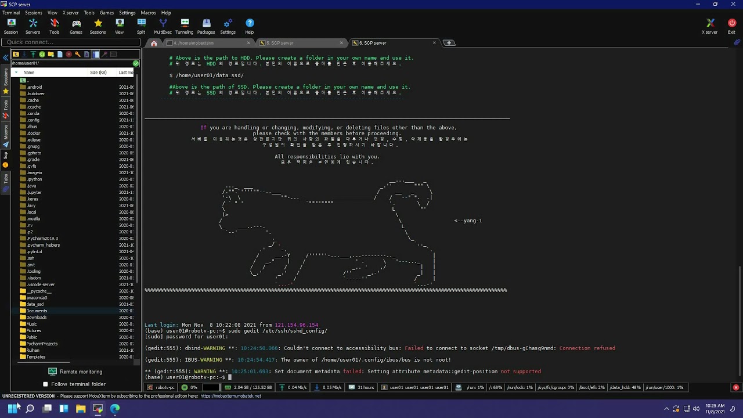Open the Sessions star icon
743x418 pixels.
pyautogui.click(x=98, y=26)
